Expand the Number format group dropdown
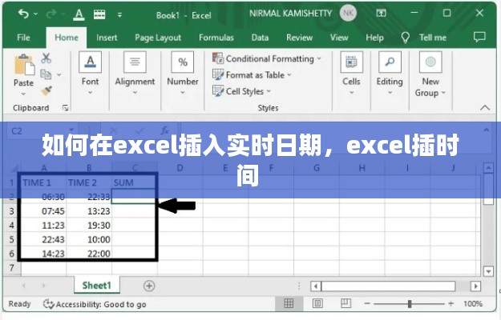 click(183, 72)
